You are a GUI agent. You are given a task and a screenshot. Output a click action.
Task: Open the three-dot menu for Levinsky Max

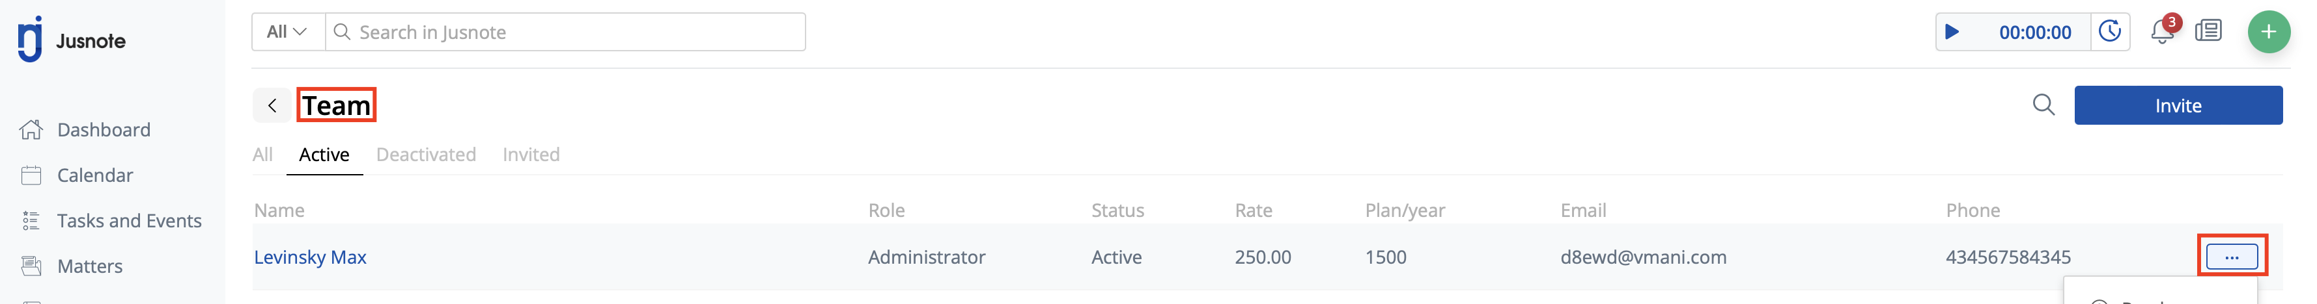(x=2232, y=257)
